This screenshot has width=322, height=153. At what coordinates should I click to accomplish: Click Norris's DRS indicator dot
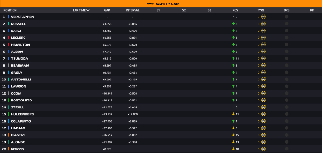[x=286, y=149]
